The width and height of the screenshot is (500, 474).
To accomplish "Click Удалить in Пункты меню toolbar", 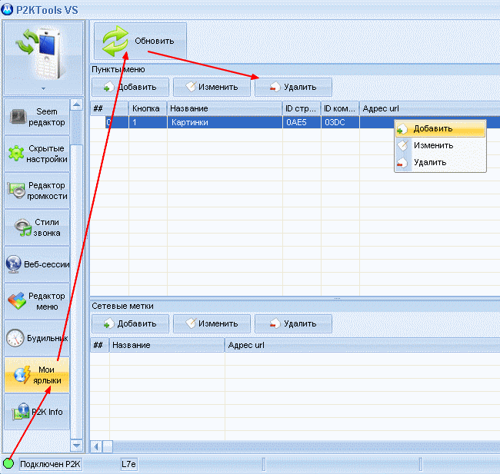I will coord(293,87).
